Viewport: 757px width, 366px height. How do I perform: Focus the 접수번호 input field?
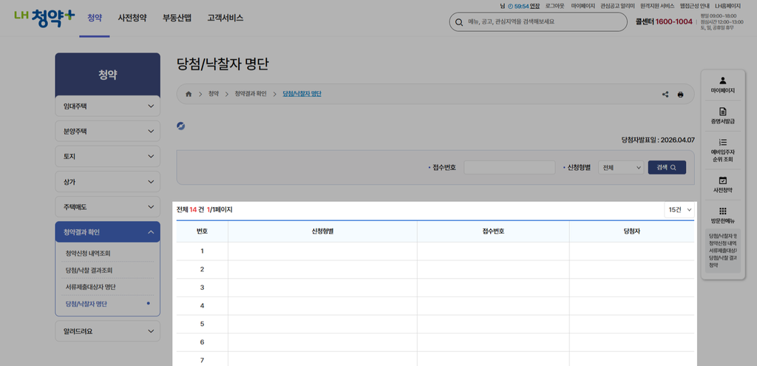(509, 168)
